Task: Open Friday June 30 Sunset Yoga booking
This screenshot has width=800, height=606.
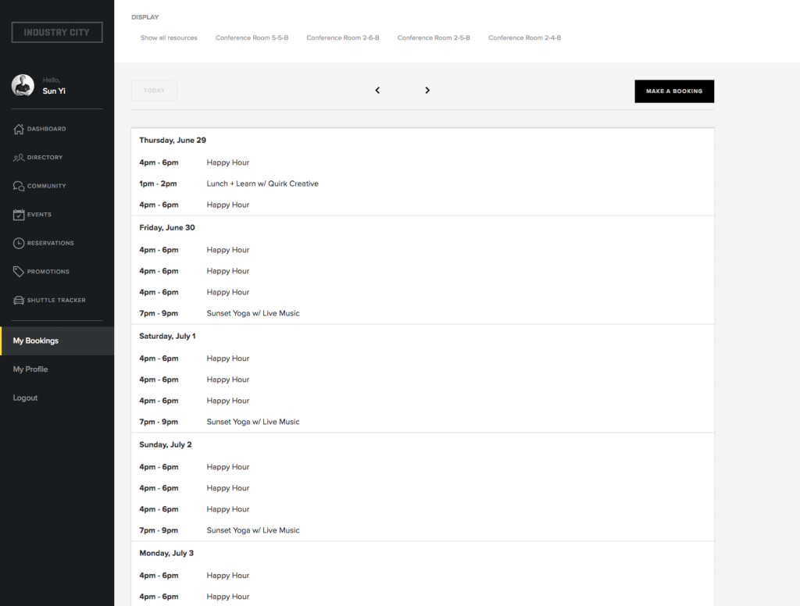Action: click(253, 313)
